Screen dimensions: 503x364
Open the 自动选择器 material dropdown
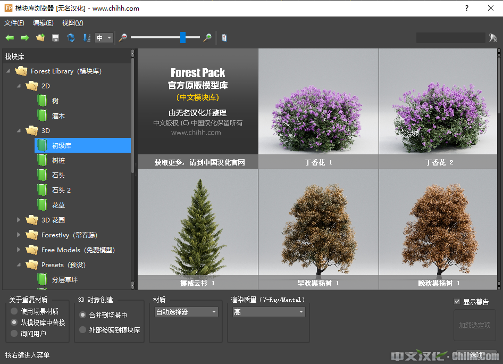(186, 312)
